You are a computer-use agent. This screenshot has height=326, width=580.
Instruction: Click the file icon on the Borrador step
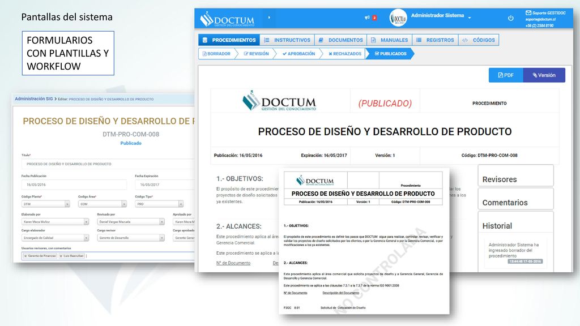tap(204, 54)
